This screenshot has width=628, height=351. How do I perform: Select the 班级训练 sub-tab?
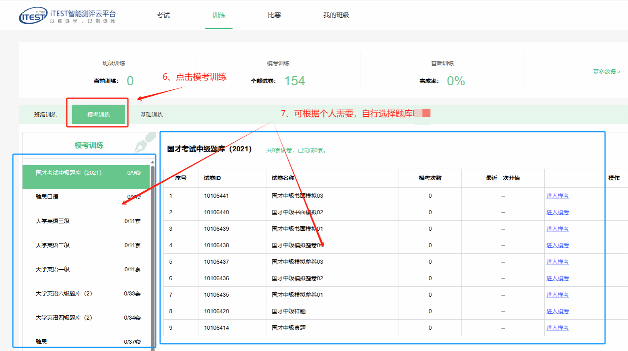pyautogui.click(x=45, y=115)
